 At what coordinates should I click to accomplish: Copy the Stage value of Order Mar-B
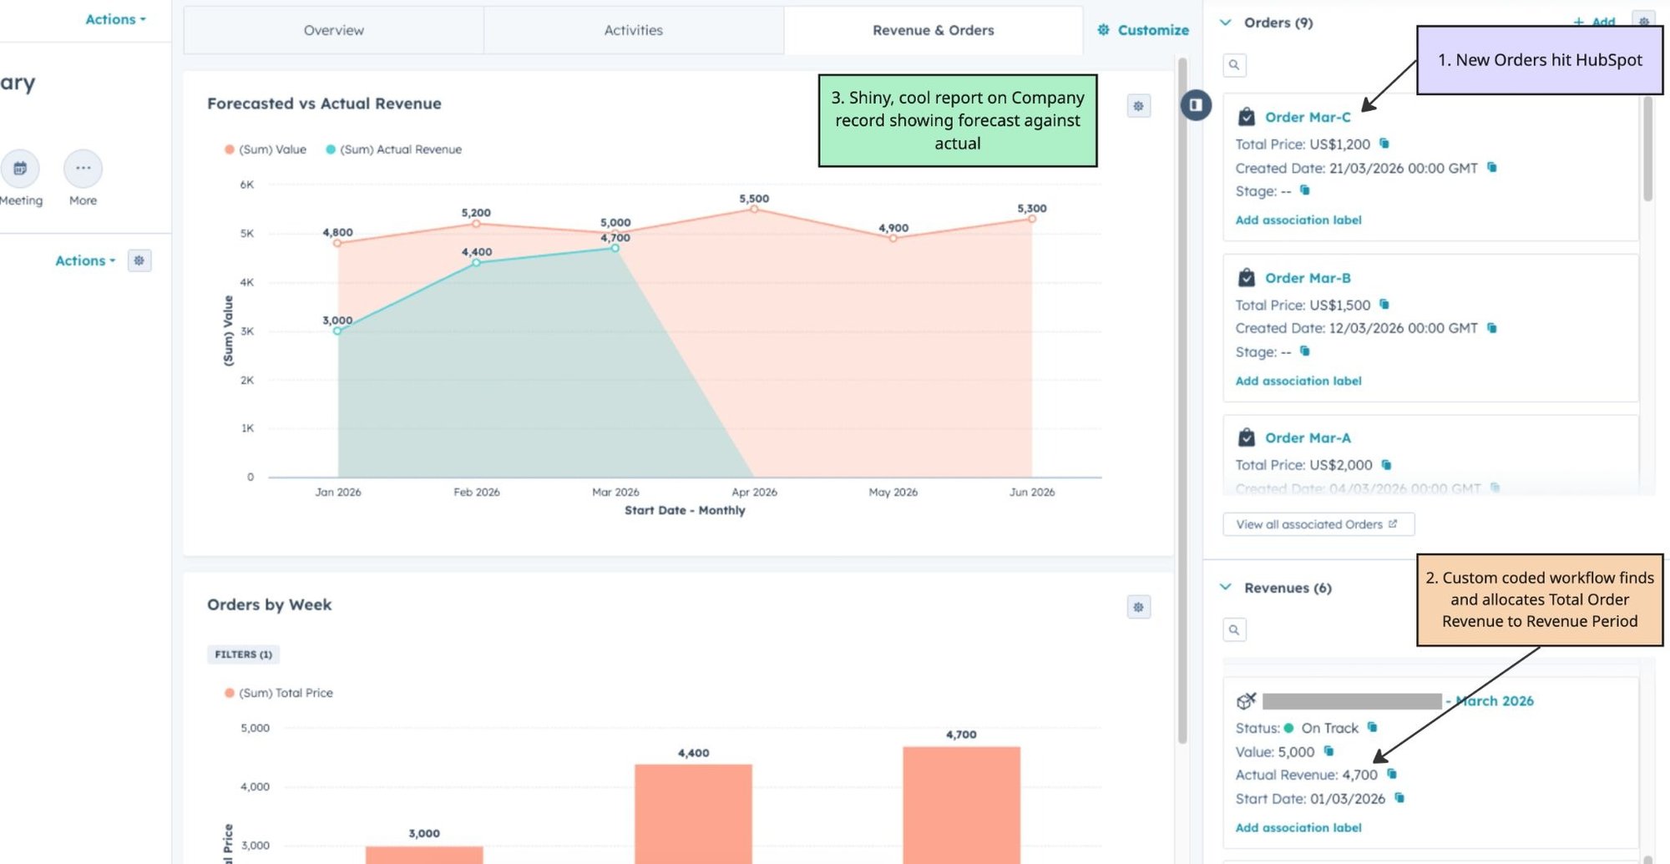pyautogui.click(x=1304, y=351)
